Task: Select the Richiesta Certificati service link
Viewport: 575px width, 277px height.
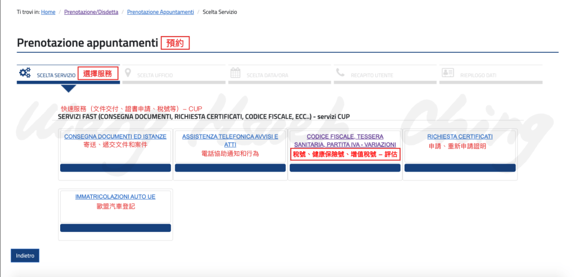Action: 460,137
